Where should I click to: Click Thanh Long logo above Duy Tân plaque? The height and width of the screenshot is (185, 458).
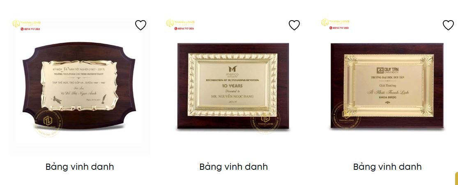click(335, 22)
